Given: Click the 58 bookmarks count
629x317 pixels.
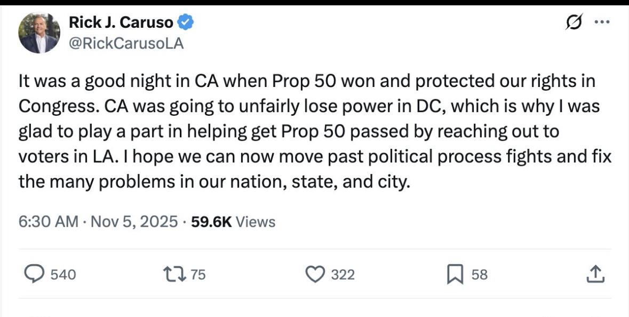Looking at the screenshot, I should 479,275.
